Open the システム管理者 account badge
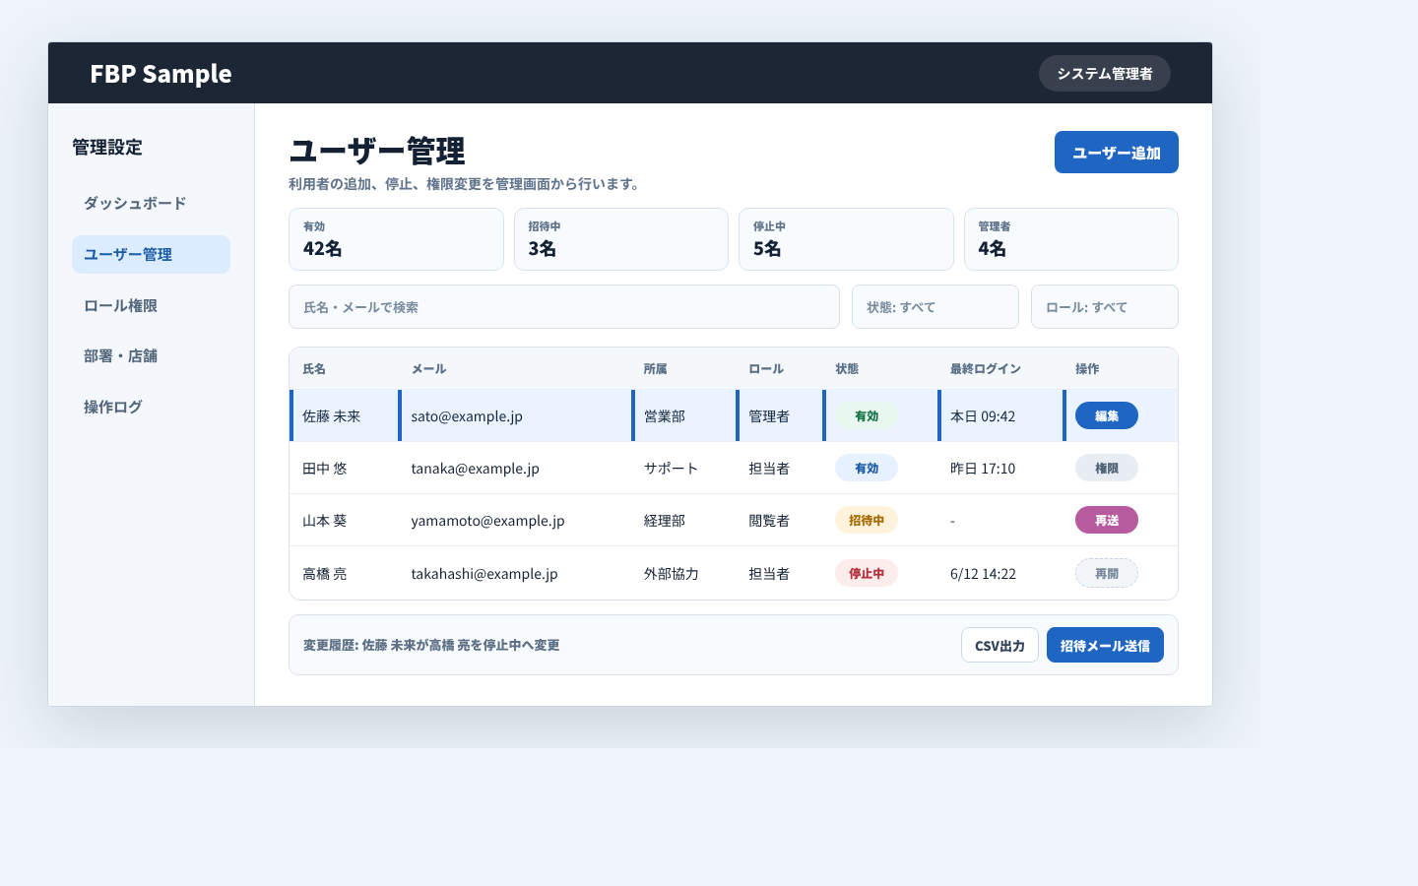The width and height of the screenshot is (1418, 886). coord(1104,74)
